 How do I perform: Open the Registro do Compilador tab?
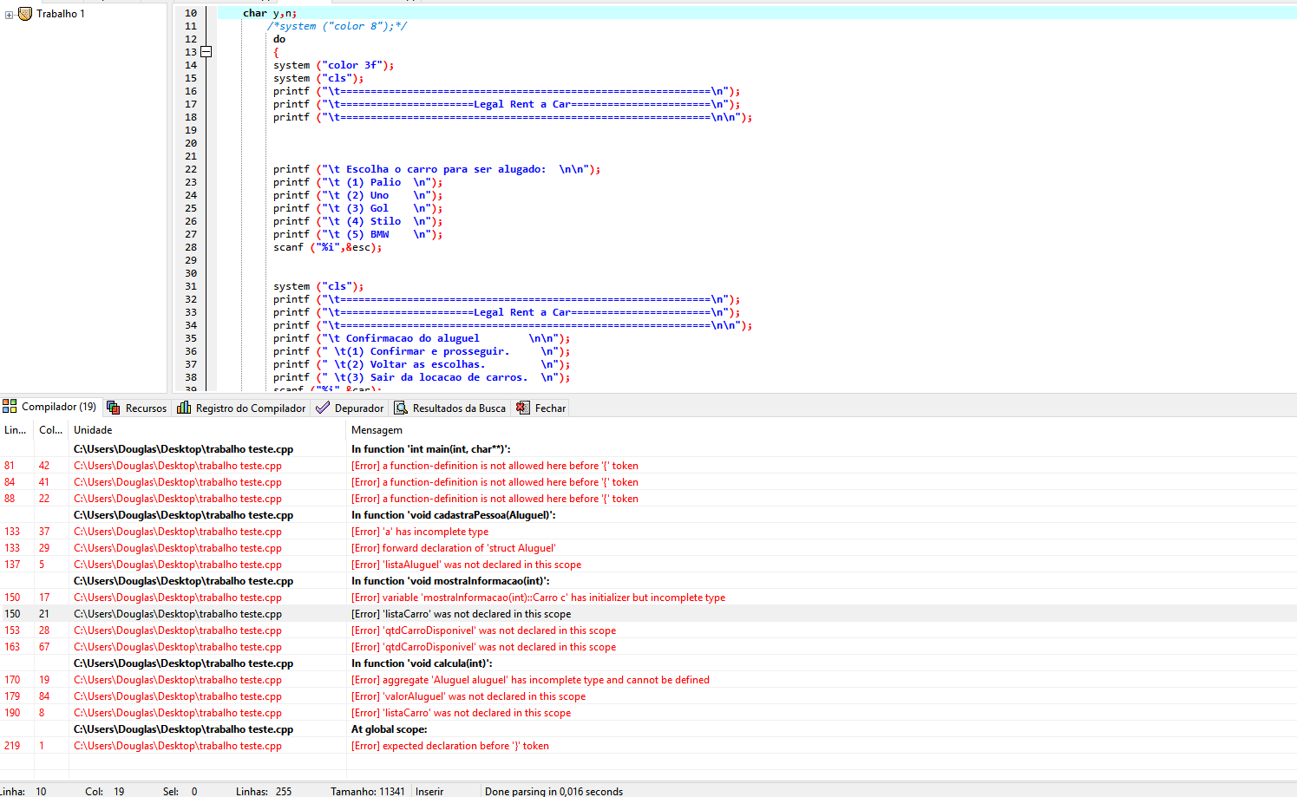click(x=241, y=408)
